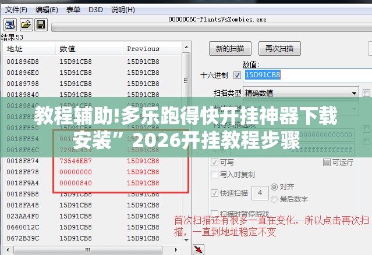Click the process title 00000C6C-PlantsVsZombies.exe
The image size is (372, 255).
[x=217, y=19]
